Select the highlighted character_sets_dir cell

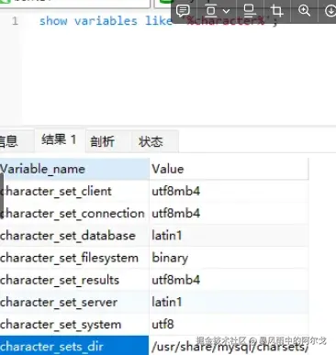[x=74, y=346]
